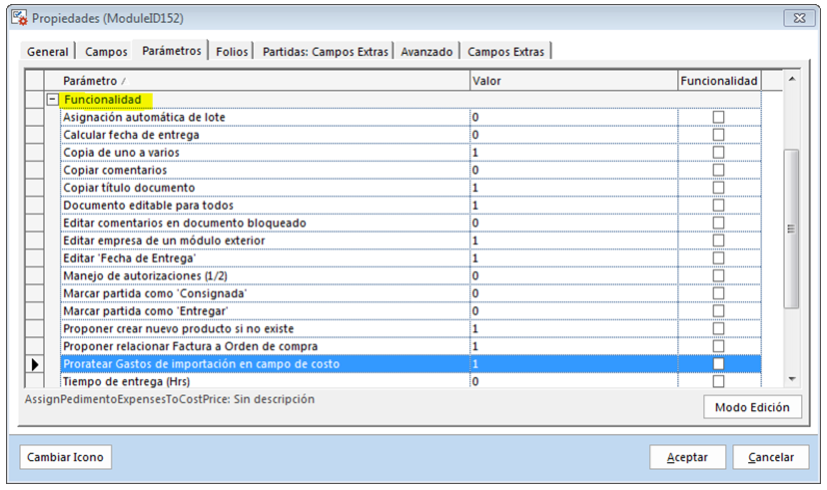This screenshot has width=827, height=490.
Task: Click the Cambiar Icono button
Action: (x=64, y=457)
